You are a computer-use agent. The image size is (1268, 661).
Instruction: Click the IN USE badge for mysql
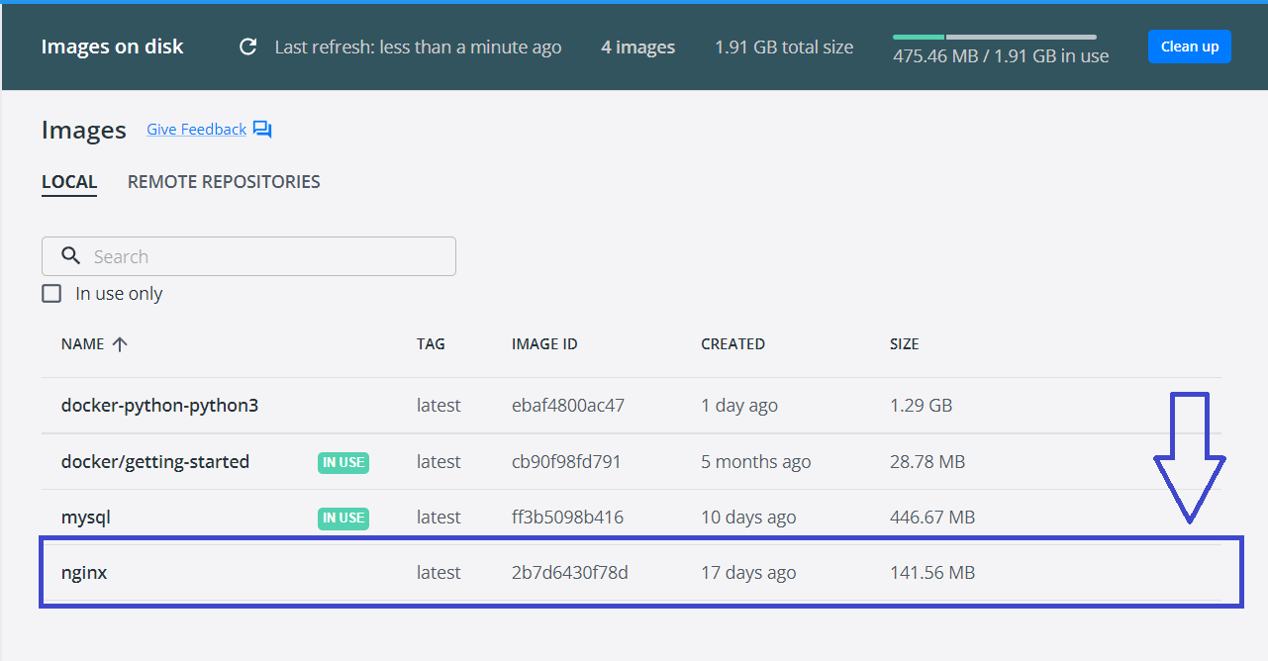pyautogui.click(x=343, y=518)
